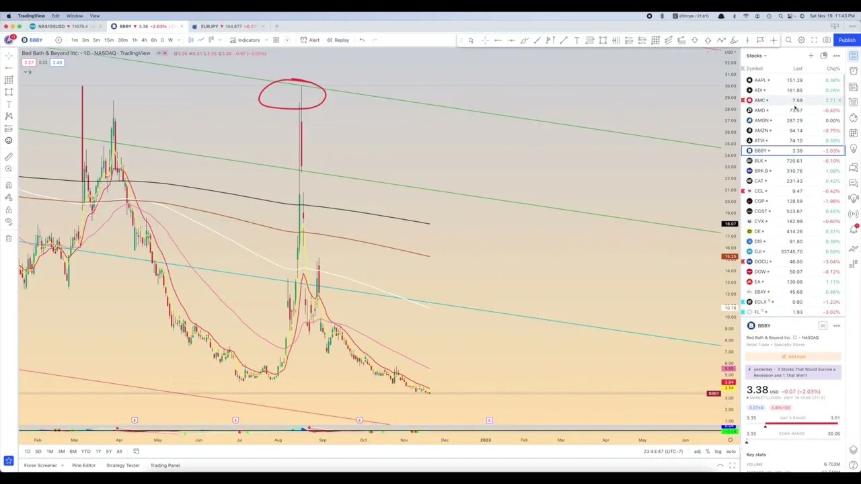Open the Stocks watchlist name dropdown
The height and width of the screenshot is (484, 861).
(x=757, y=56)
